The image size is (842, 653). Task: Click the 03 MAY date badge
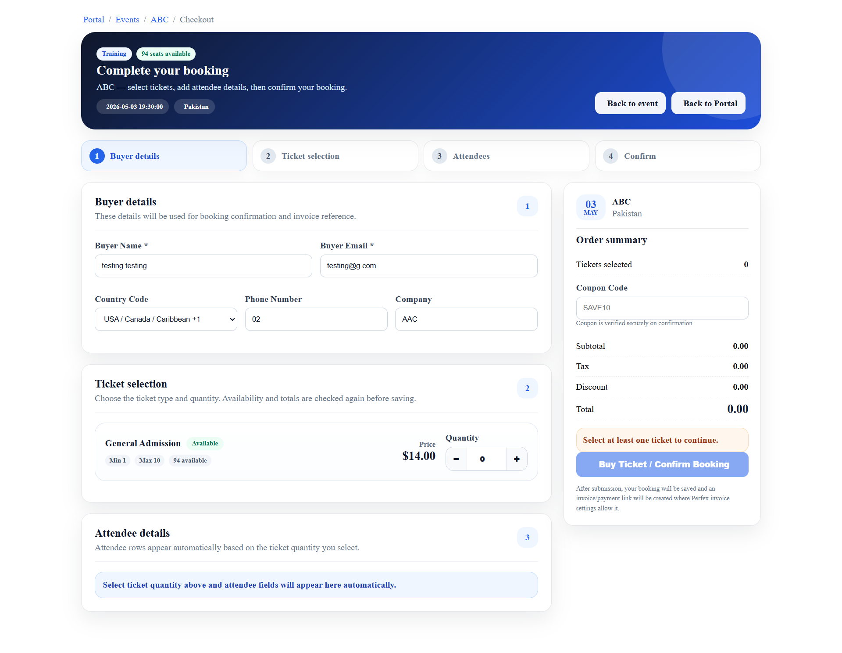[x=590, y=207]
